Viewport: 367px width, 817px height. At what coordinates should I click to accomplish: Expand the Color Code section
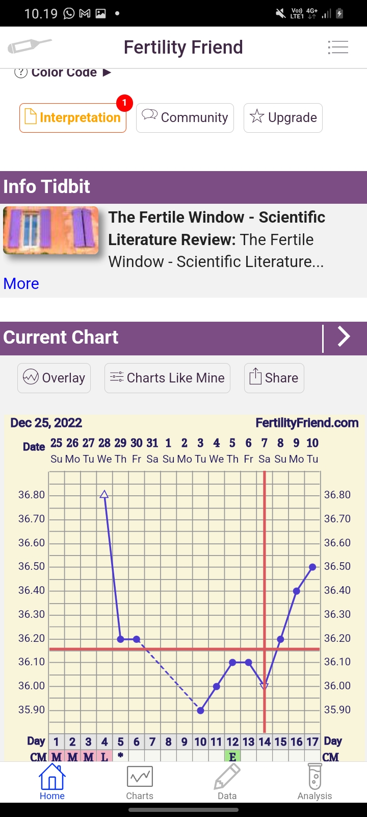coord(64,73)
